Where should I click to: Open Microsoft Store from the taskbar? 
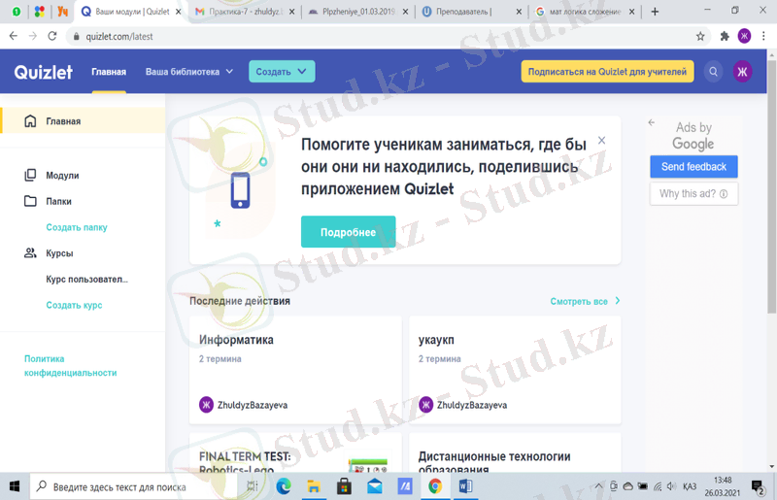tap(344, 486)
